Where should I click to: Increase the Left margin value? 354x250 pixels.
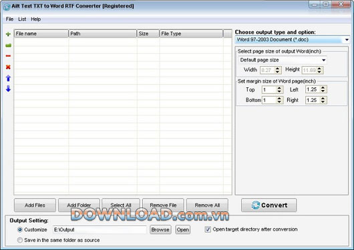323,87
